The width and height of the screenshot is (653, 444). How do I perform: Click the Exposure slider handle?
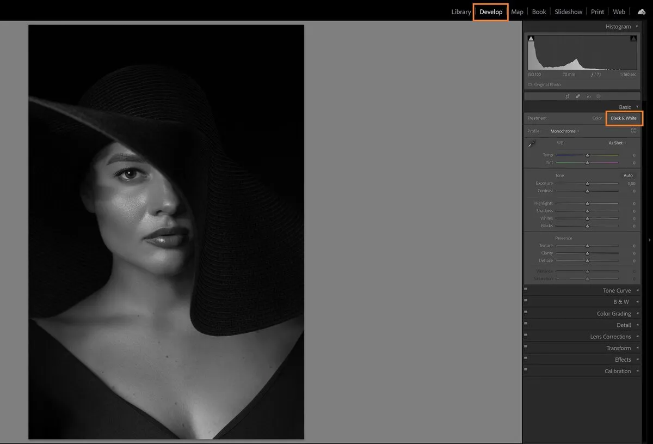click(x=587, y=184)
